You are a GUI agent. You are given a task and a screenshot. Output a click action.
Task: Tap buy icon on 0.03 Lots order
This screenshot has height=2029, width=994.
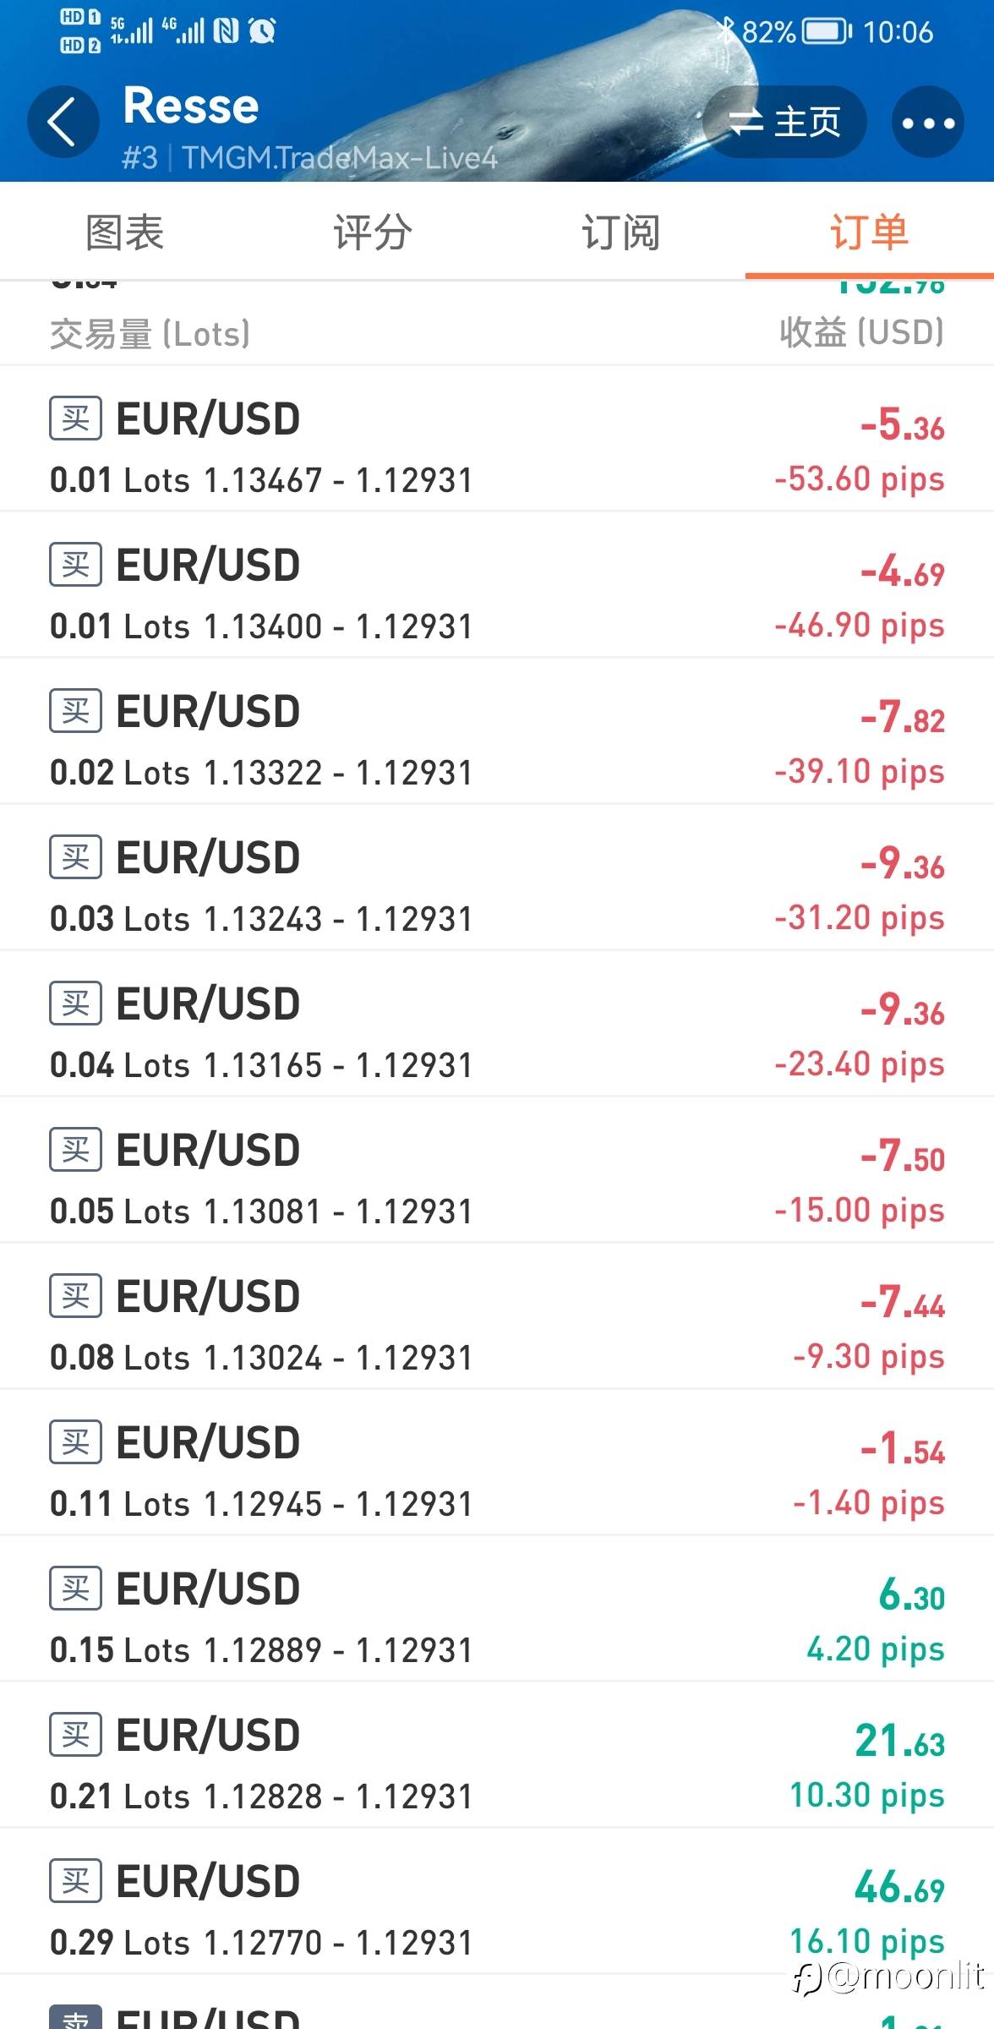click(x=76, y=856)
